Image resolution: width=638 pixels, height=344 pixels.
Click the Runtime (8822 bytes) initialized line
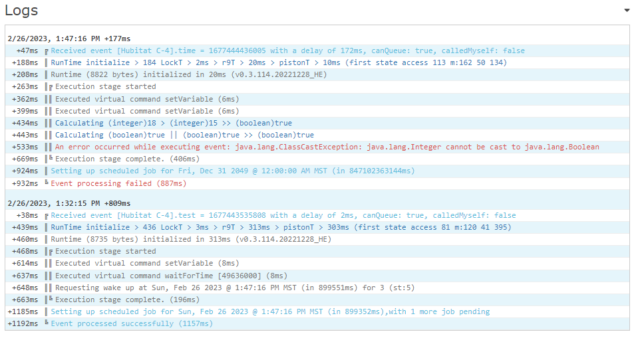[189, 75]
